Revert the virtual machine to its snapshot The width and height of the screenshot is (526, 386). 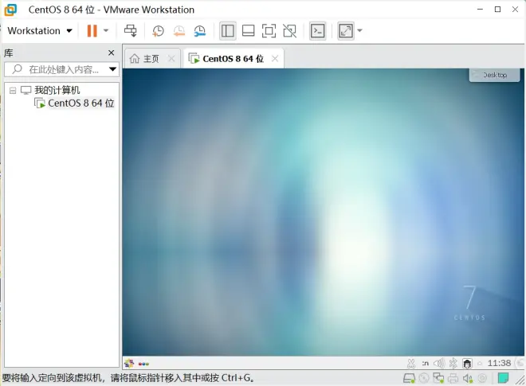click(179, 31)
